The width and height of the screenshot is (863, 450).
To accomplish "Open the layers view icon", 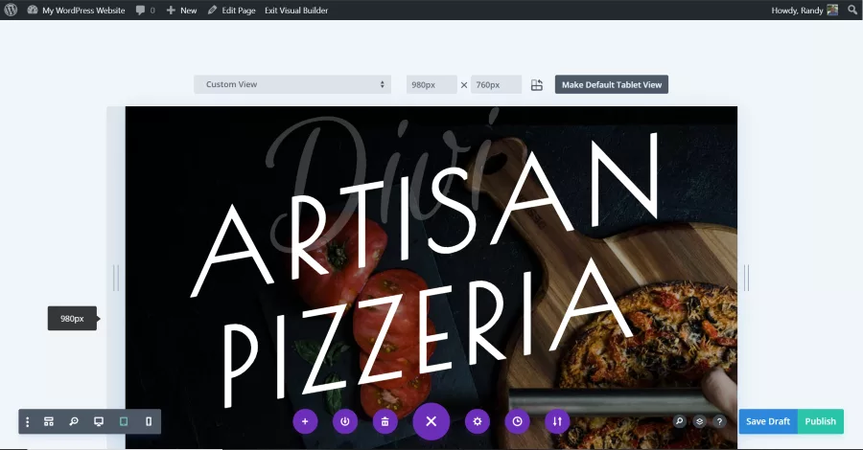I will 700,421.
